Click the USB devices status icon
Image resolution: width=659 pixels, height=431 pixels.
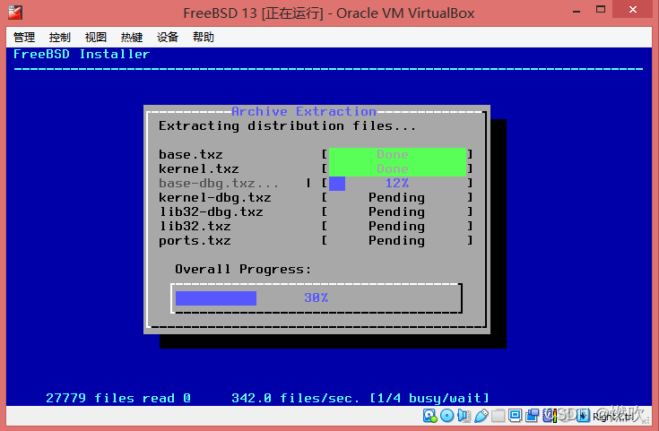tap(481, 416)
